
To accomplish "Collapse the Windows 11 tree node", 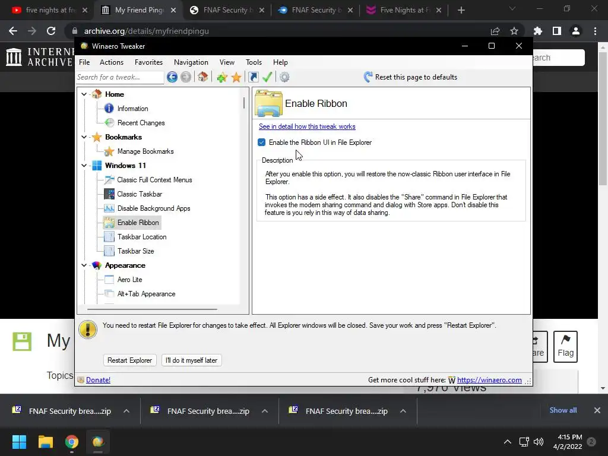I will pos(84,165).
